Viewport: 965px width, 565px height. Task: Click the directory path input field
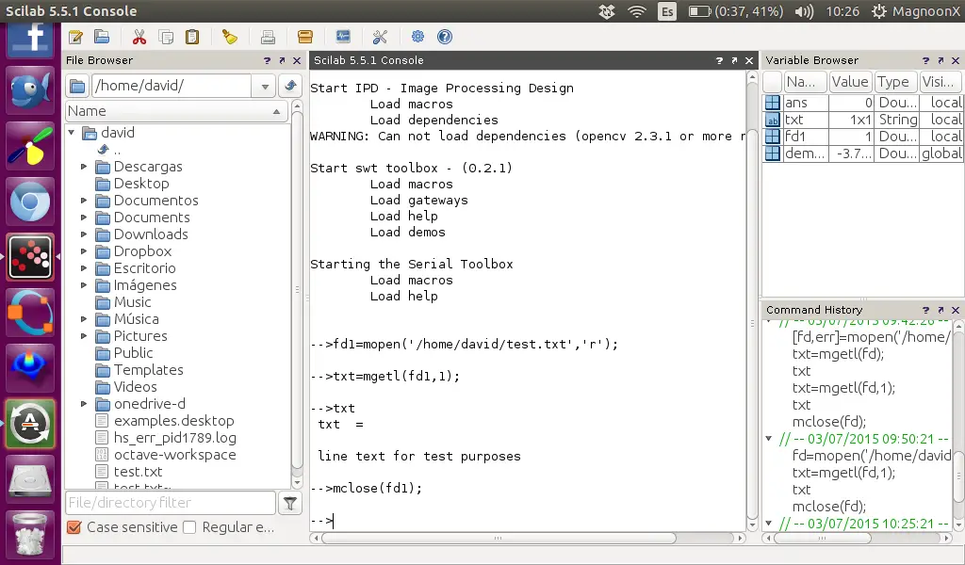pyautogui.click(x=172, y=86)
